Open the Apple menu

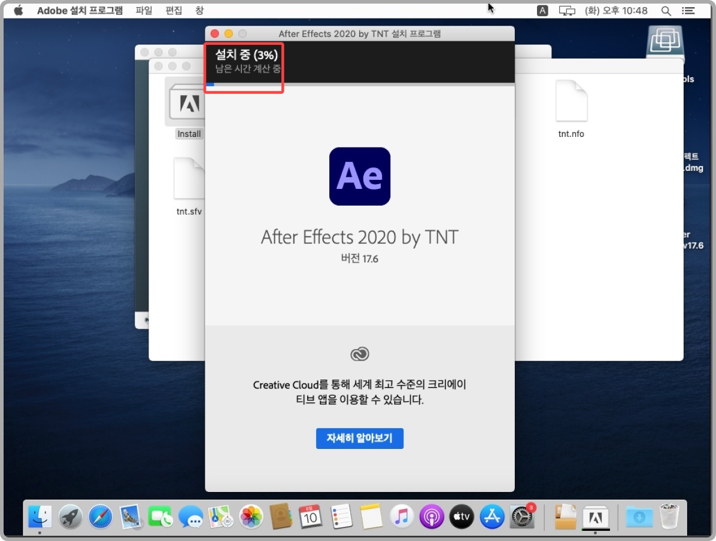point(19,11)
